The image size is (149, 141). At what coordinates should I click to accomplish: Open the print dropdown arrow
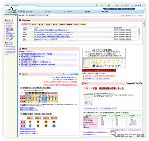coord(111,5)
